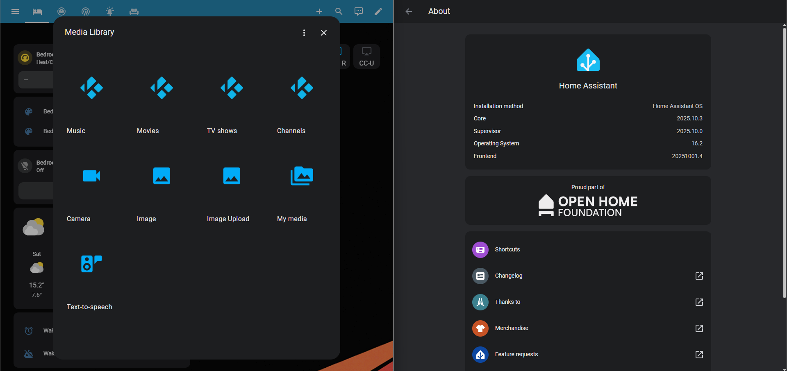
Task: Open the ceiling light dashboard tab
Action: [110, 11]
